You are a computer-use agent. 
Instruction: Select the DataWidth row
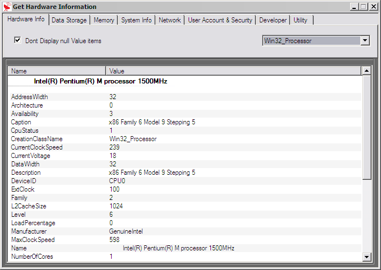click(x=185, y=164)
